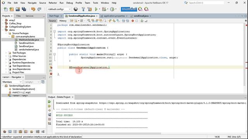Click the Clean and Build Project icon
This screenshot has height=139, width=248.
pyautogui.click(x=90, y=9)
